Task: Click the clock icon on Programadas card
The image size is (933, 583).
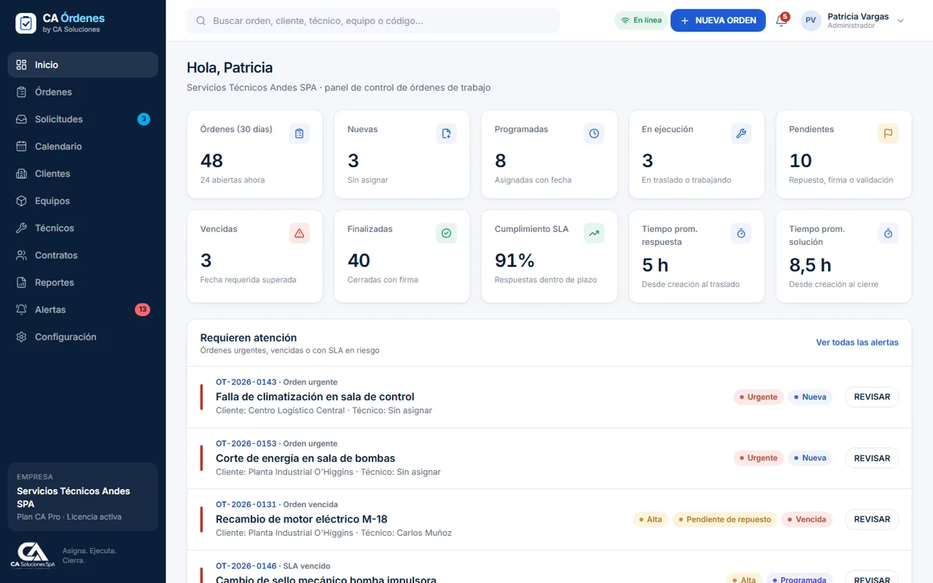Action: (594, 133)
